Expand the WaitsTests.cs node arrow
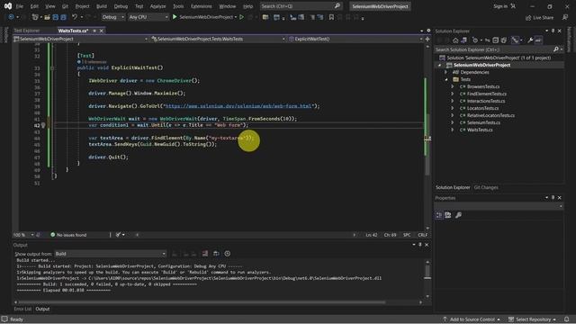The image size is (576, 324). 453,130
